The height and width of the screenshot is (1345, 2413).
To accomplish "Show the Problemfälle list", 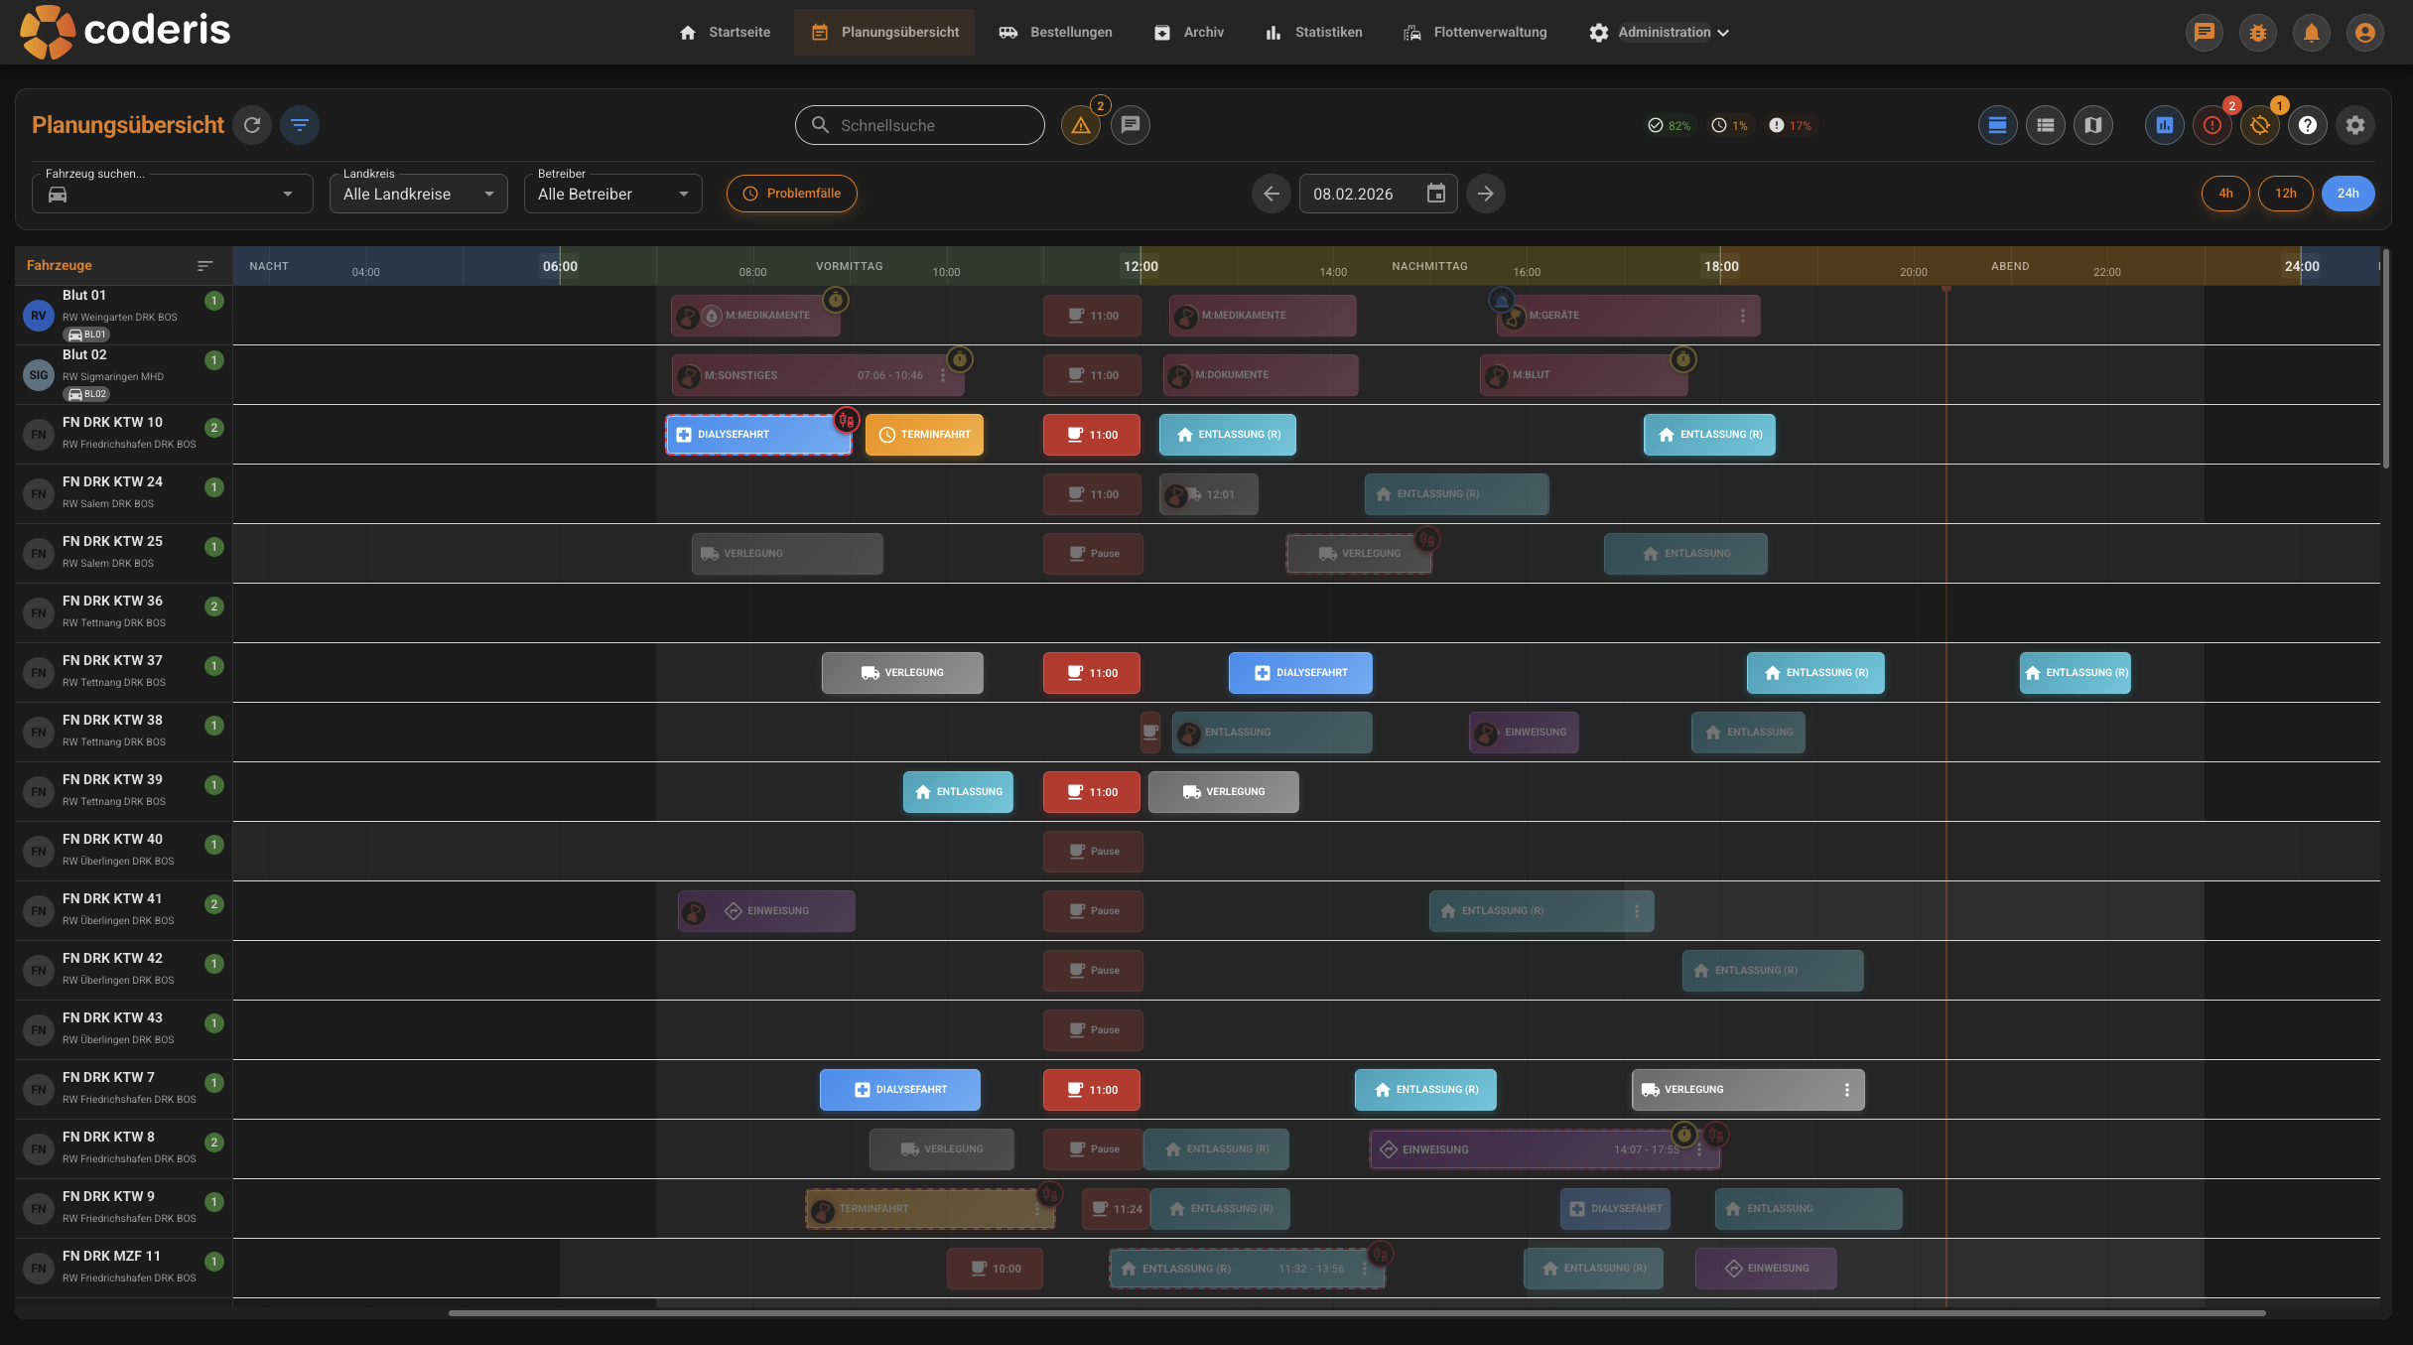I will point(791,193).
